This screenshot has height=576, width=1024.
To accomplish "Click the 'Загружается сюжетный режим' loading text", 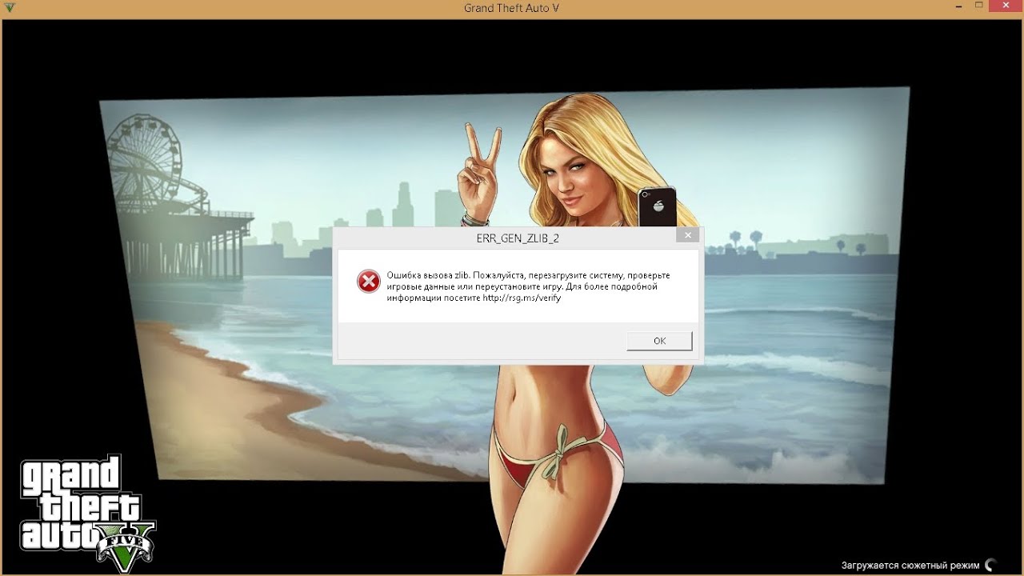I will point(910,566).
